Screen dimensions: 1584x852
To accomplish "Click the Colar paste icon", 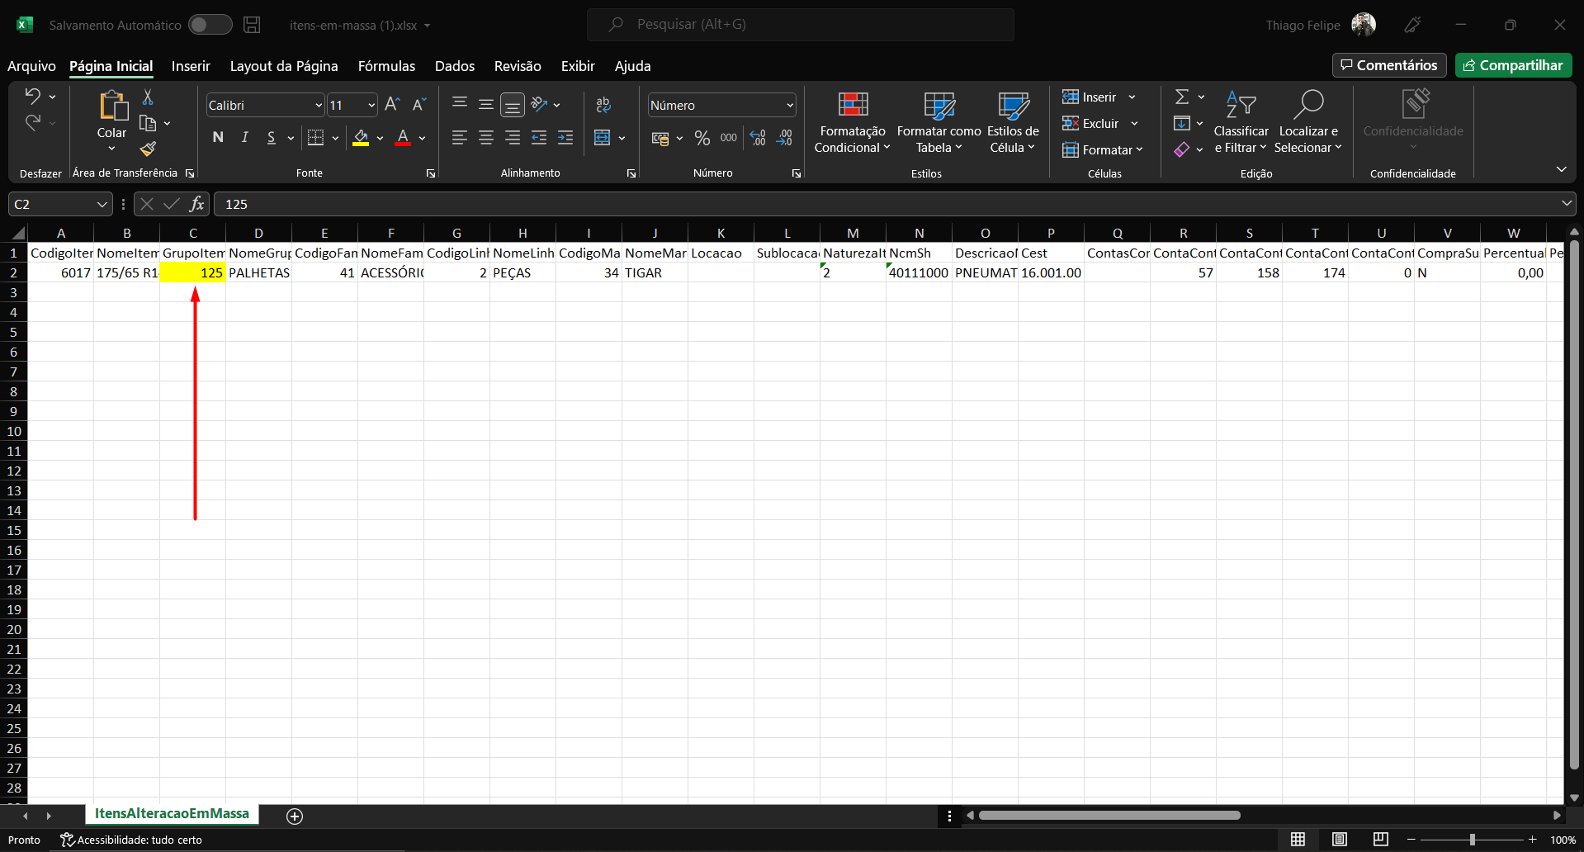I will (x=112, y=106).
